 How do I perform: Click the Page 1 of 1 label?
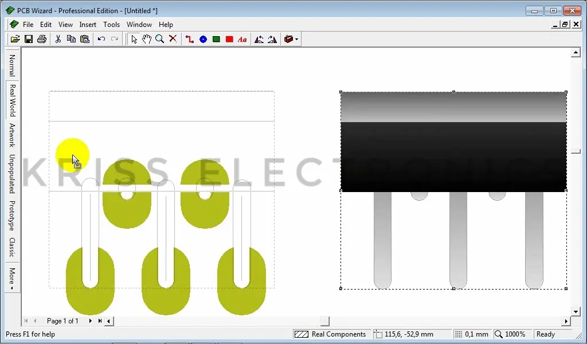pos(62,321)
